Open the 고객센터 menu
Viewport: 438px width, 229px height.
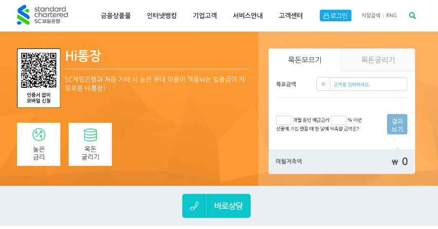click(x=291, y=16)
